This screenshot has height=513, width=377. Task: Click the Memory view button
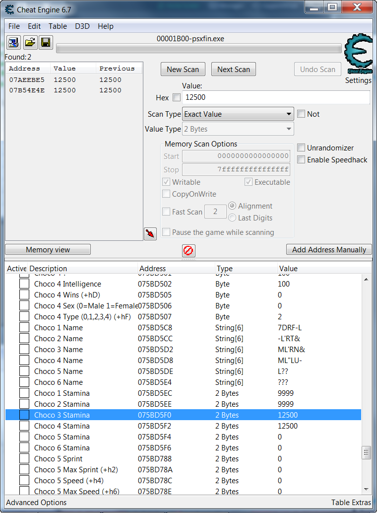coord(48,250)
